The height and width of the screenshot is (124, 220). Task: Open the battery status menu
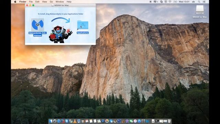175,2
